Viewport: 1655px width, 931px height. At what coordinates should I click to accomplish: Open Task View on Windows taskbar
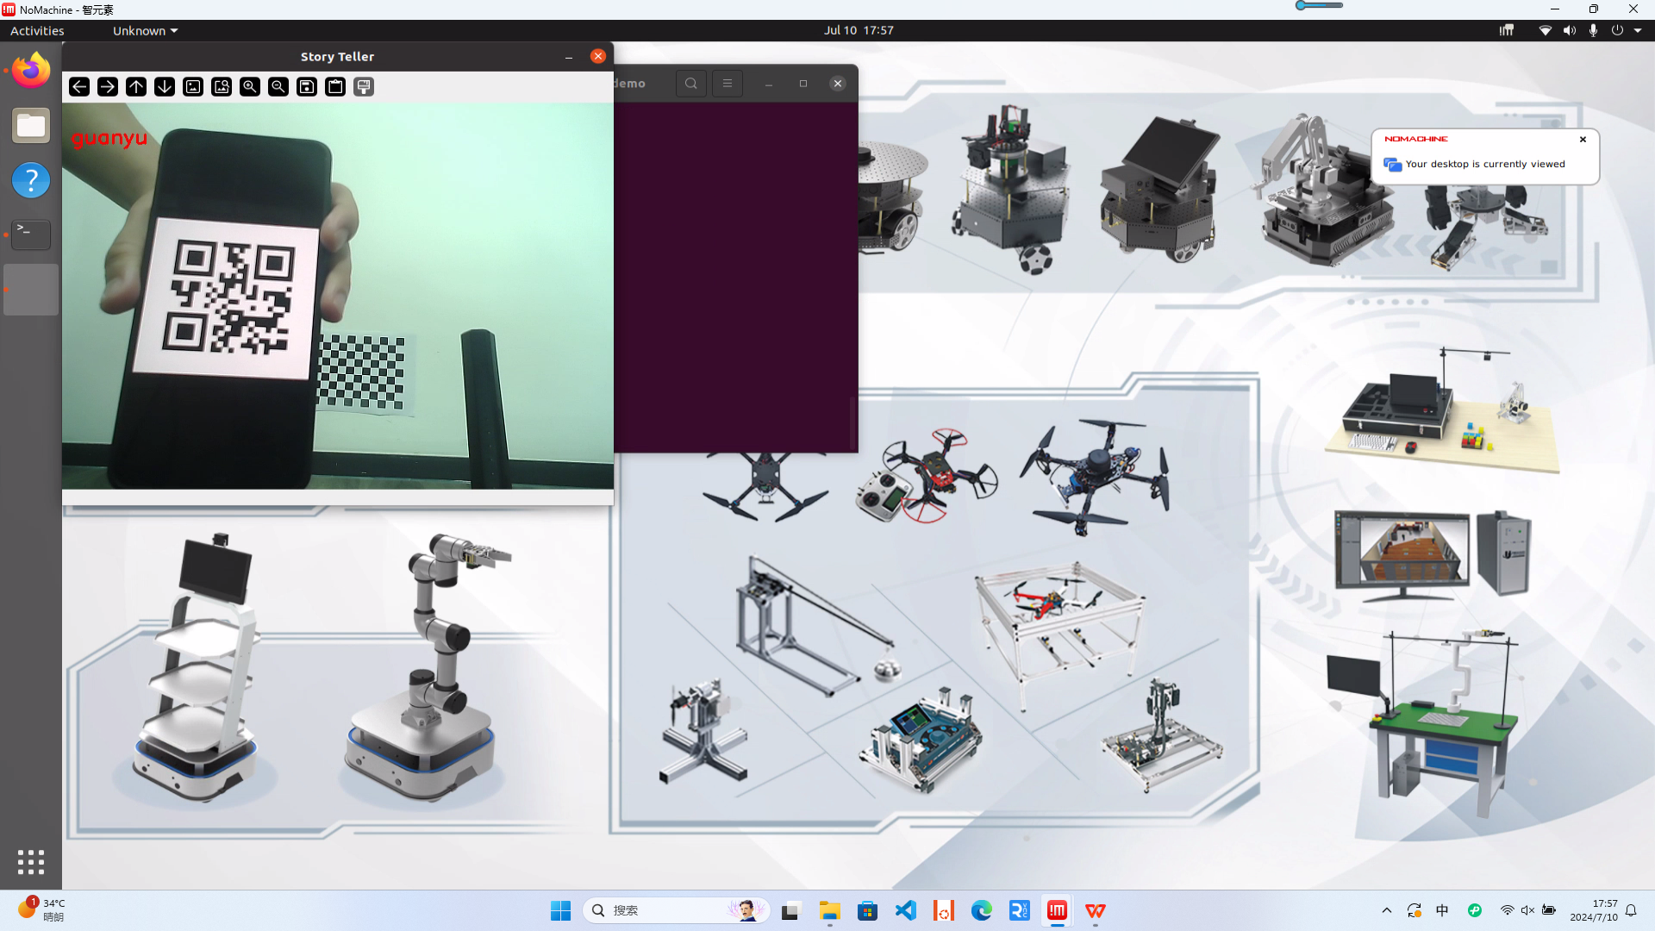790,910
